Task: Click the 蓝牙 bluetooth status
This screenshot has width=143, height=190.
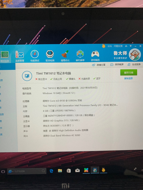Action: point(97,79)
